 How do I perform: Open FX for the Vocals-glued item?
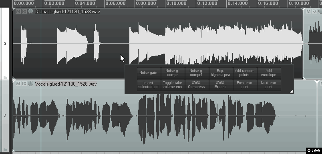point(24,84)
